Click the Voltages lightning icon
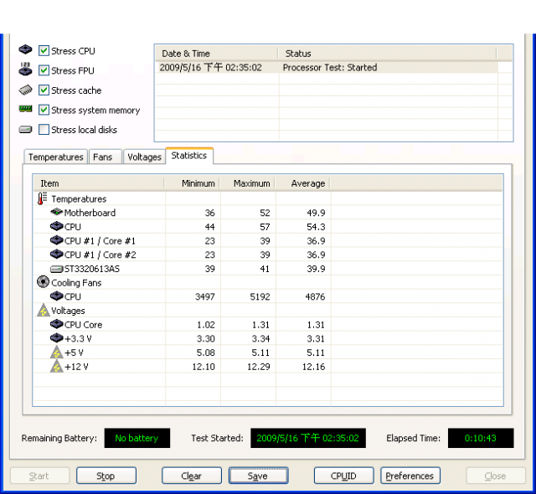Image resolution: width=536 pixels, height=494 pixels. tap(43, 310)
